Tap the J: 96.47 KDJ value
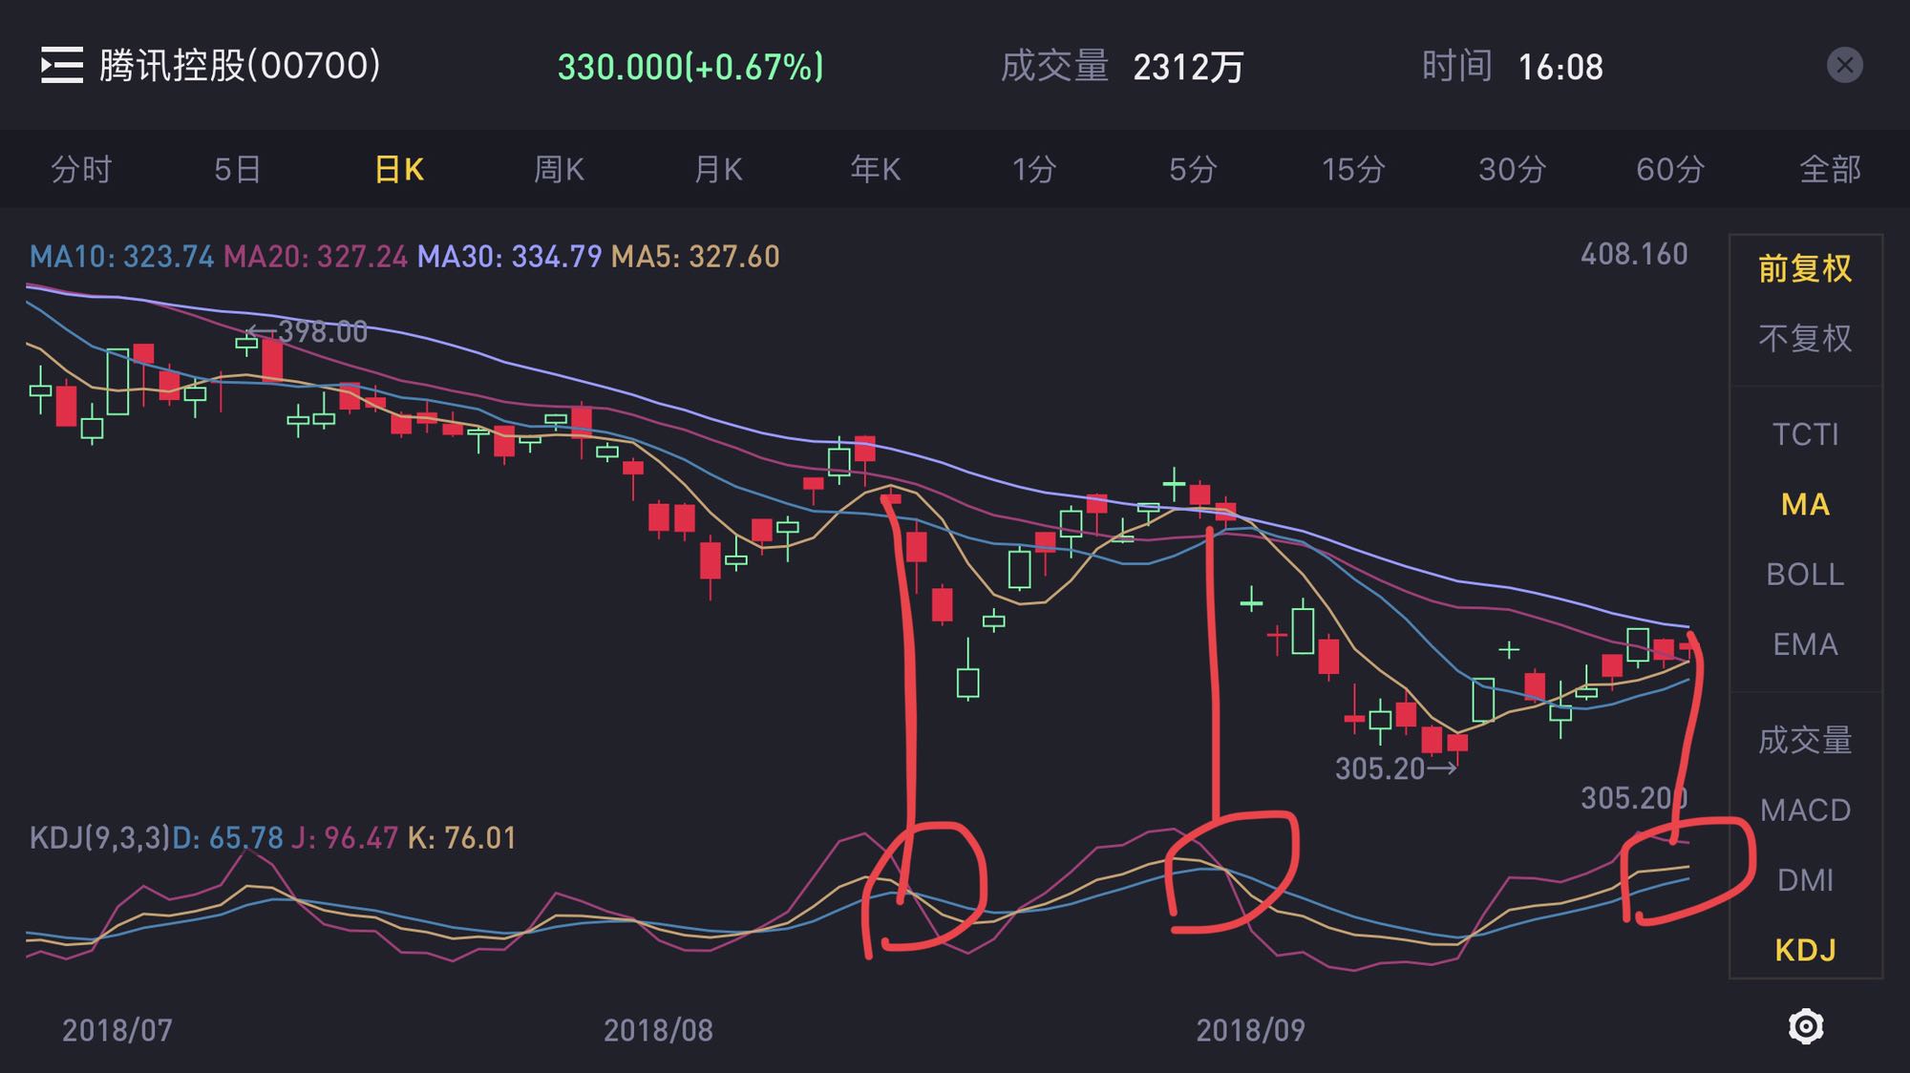This screenshot has height=1073, width=1910. tap(345, 838)
